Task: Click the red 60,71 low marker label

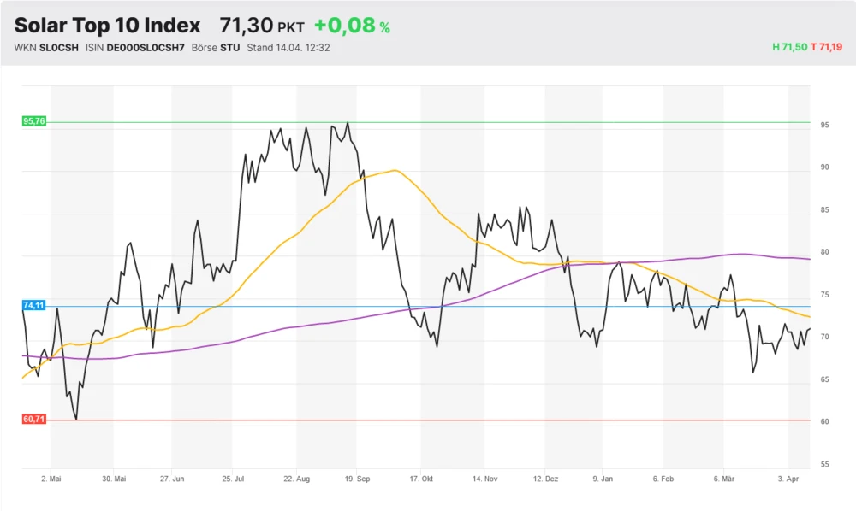Action: click(x=34, y=420)
